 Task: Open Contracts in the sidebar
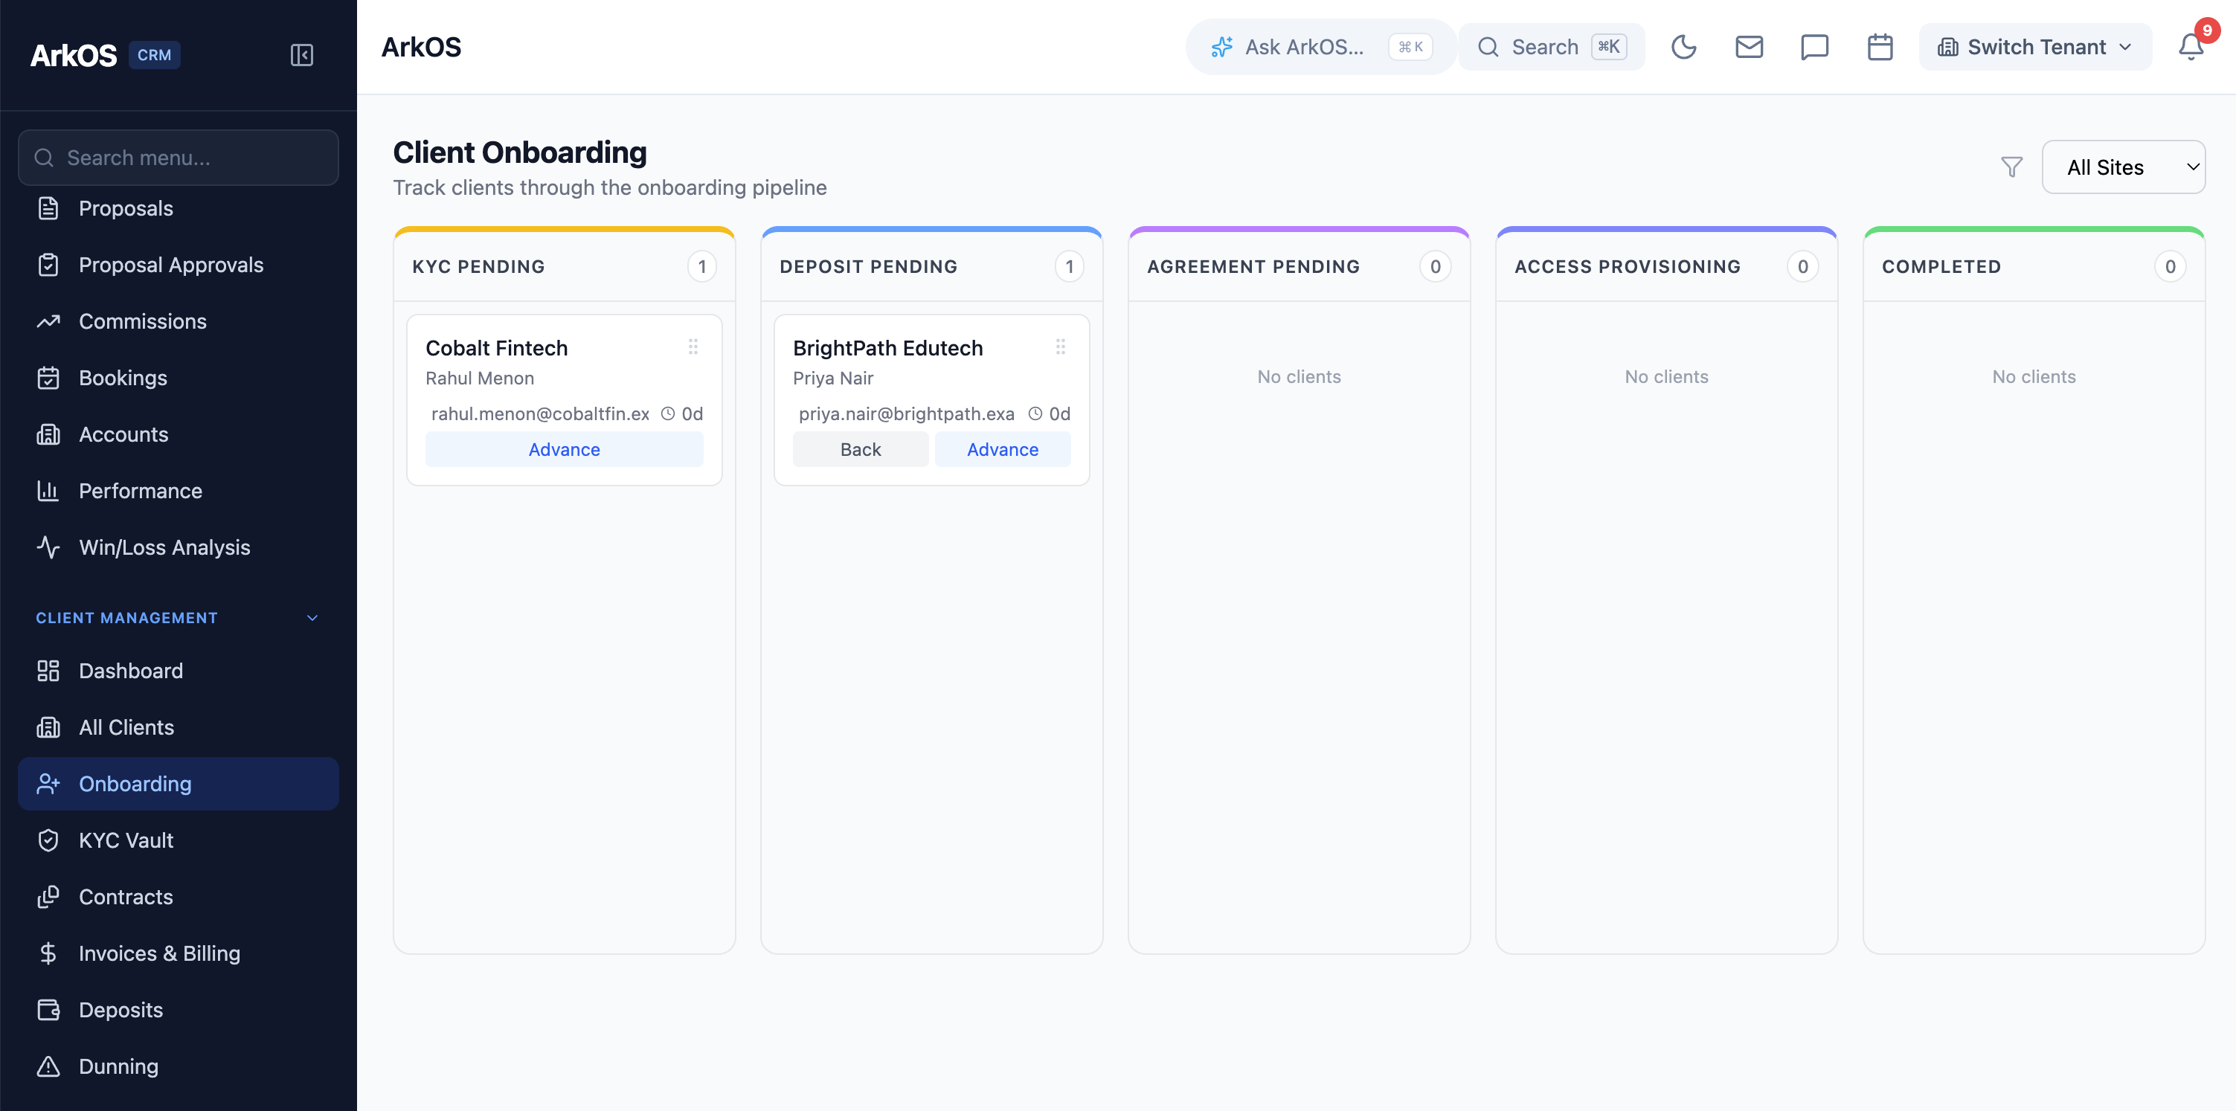(178, 897)
